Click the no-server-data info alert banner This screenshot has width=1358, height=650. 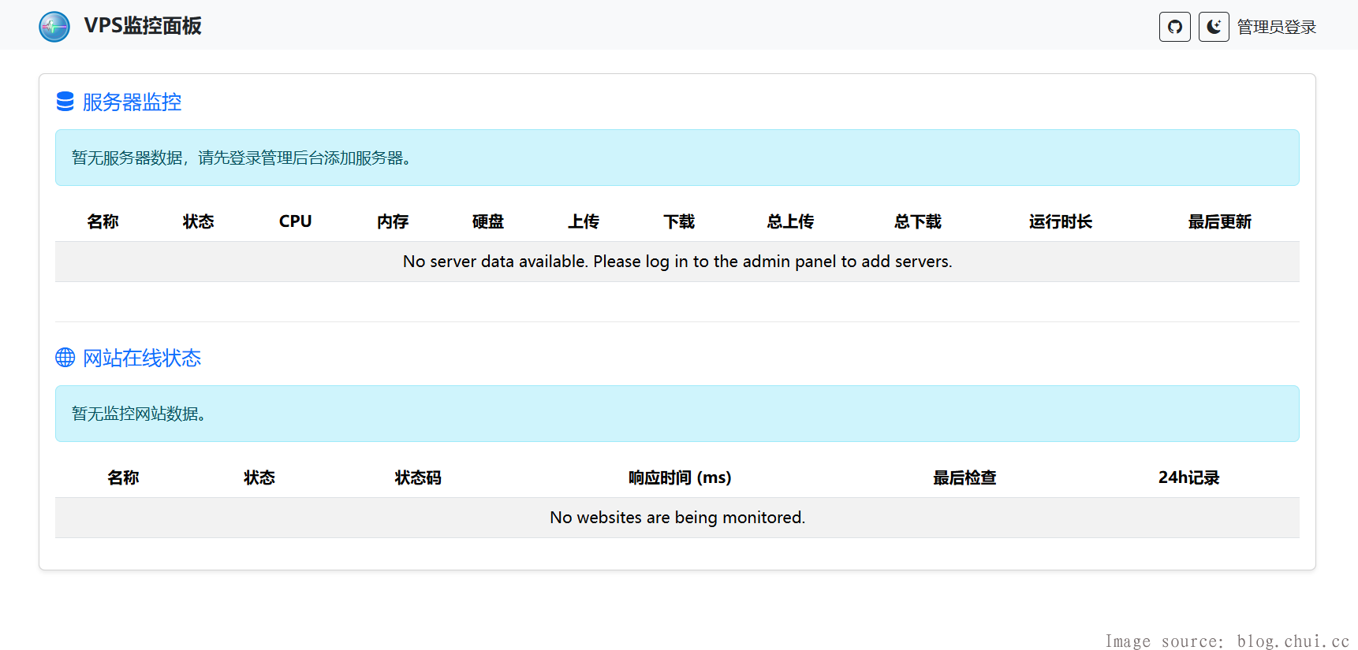[x=677, y=158]
